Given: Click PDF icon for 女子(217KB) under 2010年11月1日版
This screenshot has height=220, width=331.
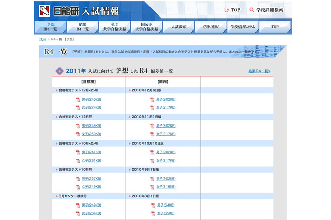Looking at the screenshot, I should point(152,134).
